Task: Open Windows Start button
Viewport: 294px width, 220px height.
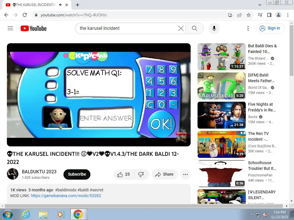Action: (x=7, y=214)
